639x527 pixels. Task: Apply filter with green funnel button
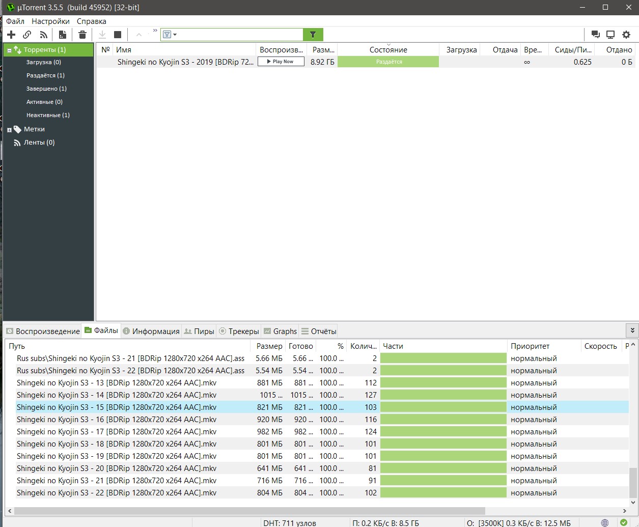click(x=313, y=35)
